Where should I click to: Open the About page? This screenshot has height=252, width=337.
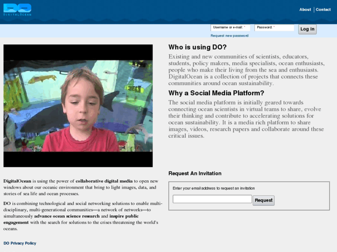305,9
